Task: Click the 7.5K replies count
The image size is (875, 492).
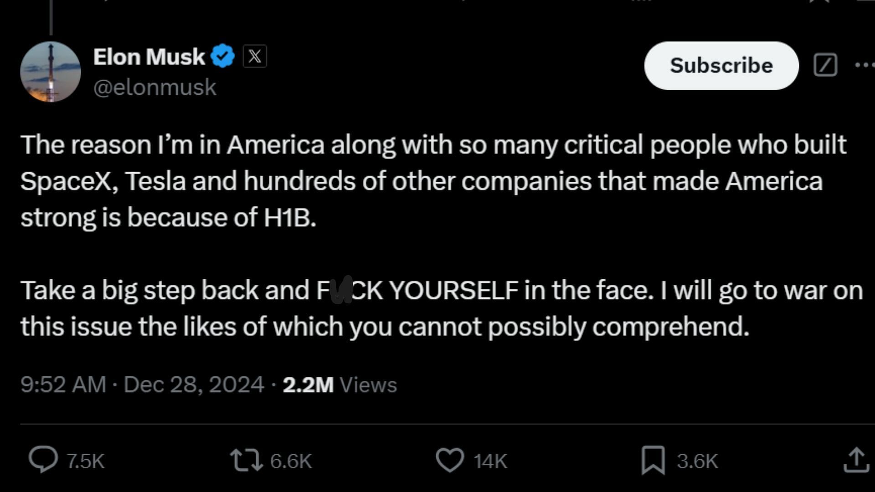Action: pyautogui.click(x=86, y=461)
